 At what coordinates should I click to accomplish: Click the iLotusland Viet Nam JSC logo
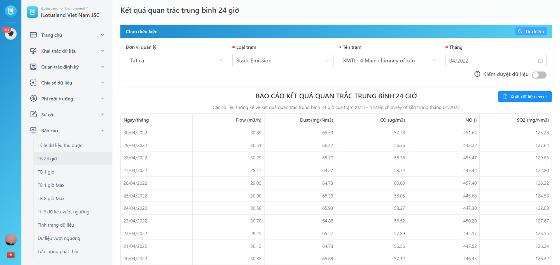coord(32,12)
